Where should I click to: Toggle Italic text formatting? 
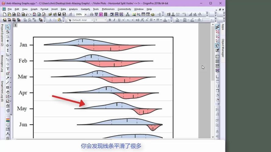(x=115, y=20)
